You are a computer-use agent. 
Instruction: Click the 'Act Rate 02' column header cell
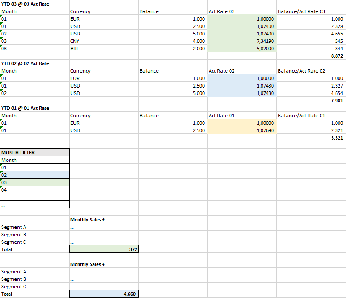pos(242,71)
